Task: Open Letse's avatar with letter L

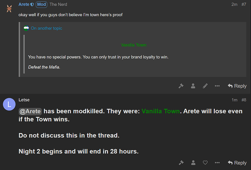Action: [9, 104]
